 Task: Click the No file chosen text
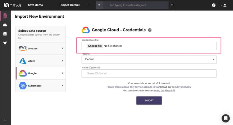(x=113, y=46)
